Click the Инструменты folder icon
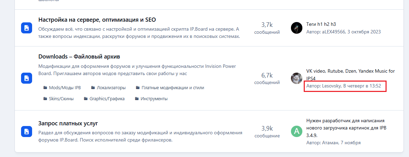The image size is (409, 157). [137, 99]
